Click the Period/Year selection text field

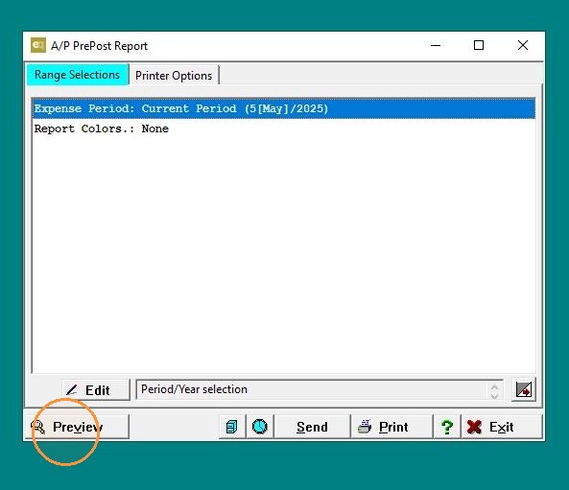point(312,389)
